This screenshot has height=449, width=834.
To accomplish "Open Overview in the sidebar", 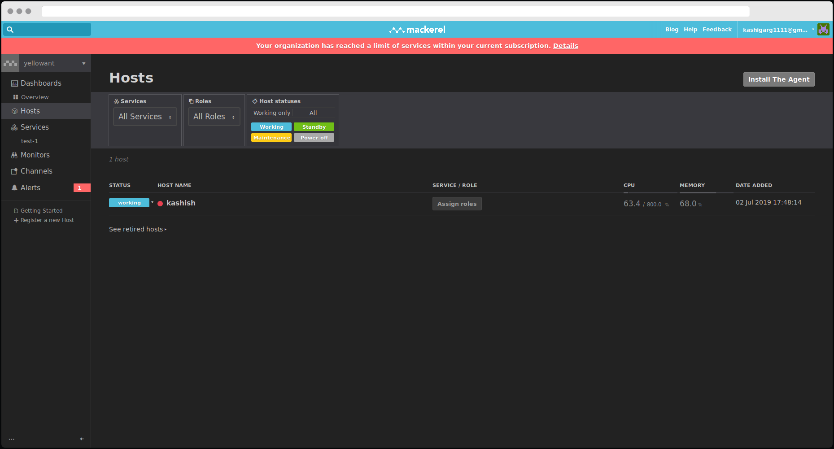I will (x=35, y=97).
